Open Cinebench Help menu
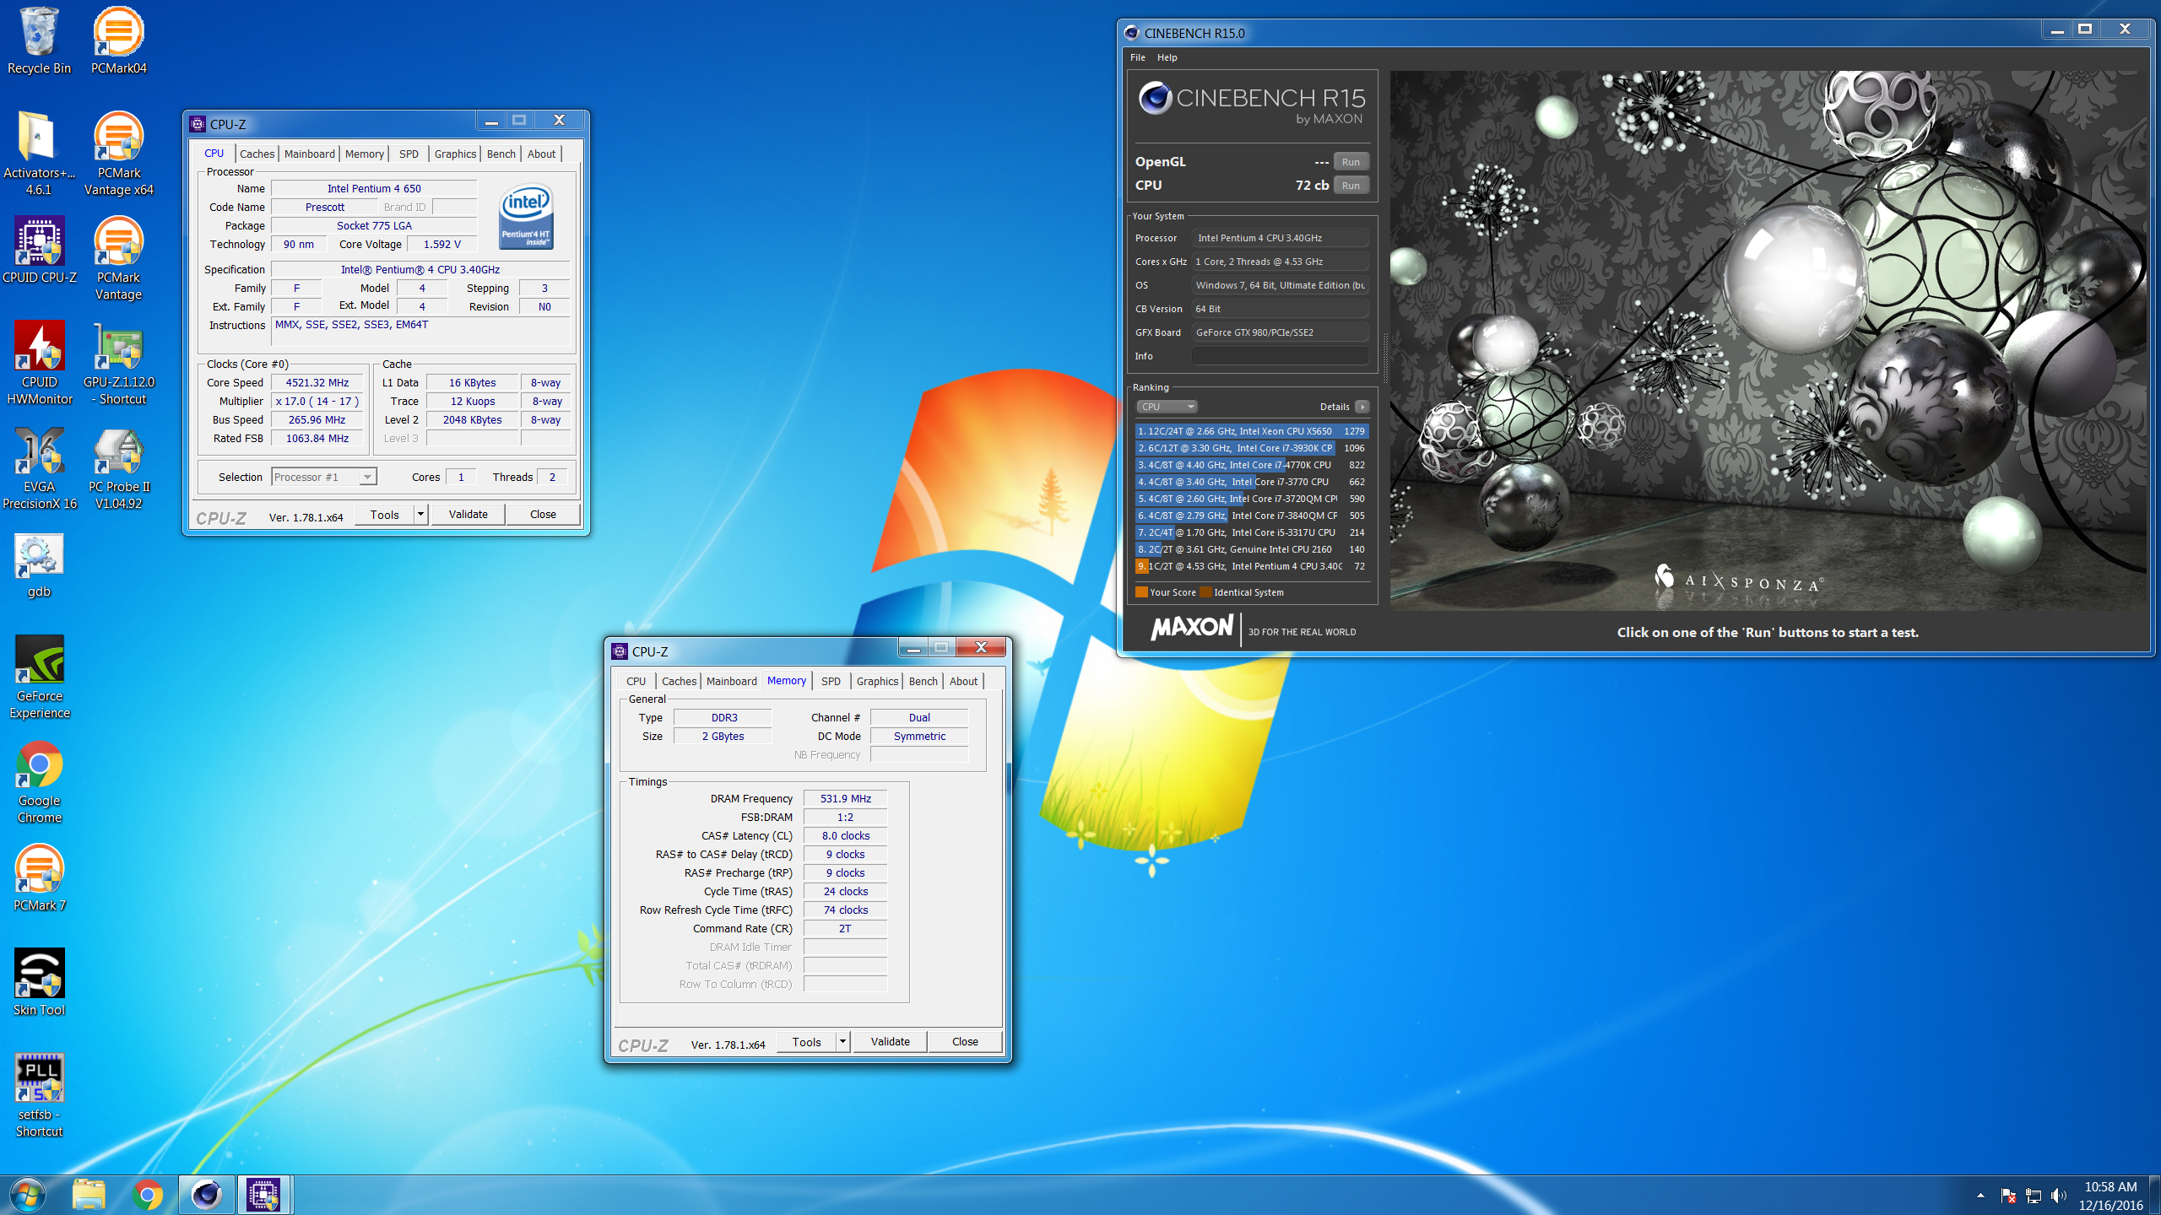 (x=1167, y=57)
